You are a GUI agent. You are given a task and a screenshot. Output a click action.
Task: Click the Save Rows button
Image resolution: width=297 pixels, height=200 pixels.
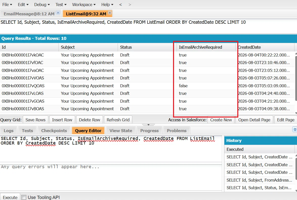(x=35, y=120)
